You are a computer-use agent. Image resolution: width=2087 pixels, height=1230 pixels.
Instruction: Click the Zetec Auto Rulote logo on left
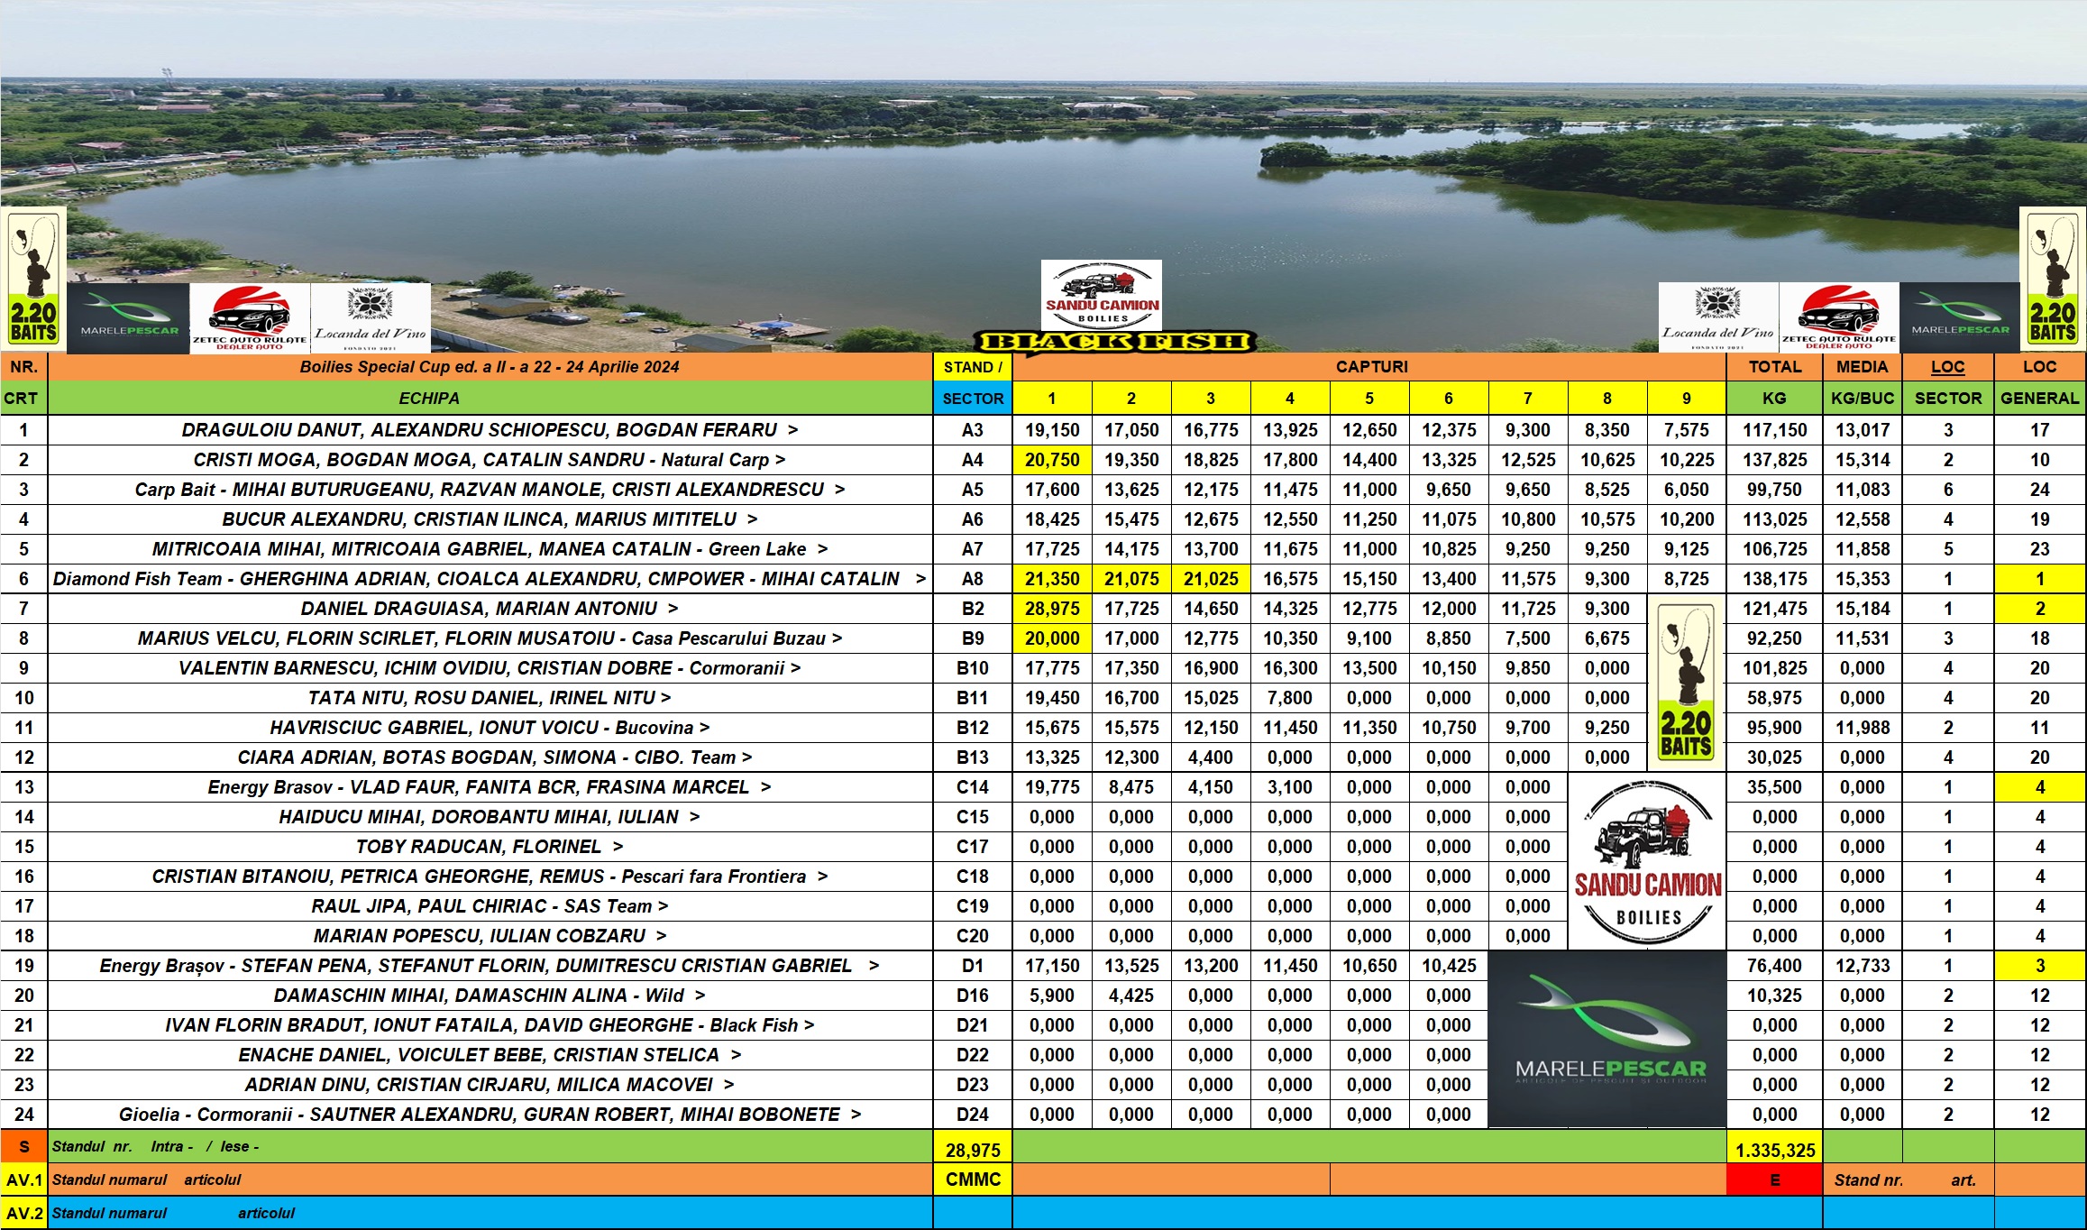coord(250,318)
